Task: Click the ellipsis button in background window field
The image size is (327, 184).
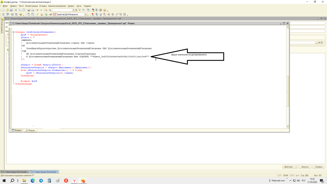Action: click(316, 42)
